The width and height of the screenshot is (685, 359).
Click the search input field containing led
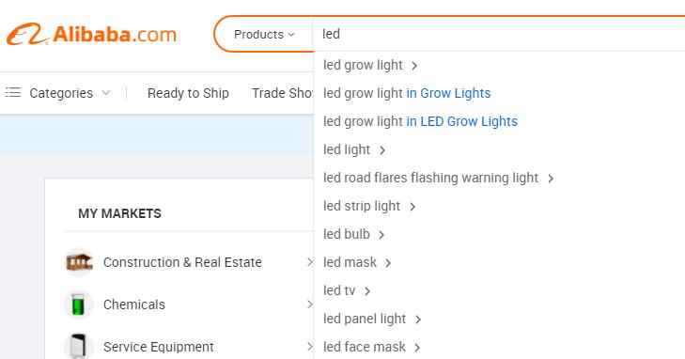pos(498,34)
